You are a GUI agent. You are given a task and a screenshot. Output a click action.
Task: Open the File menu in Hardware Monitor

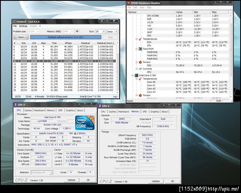pyautogui.click(x=129, y=8)
